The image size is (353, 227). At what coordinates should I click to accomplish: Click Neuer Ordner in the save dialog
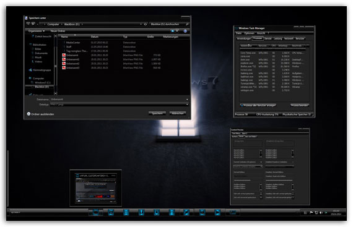58,31
